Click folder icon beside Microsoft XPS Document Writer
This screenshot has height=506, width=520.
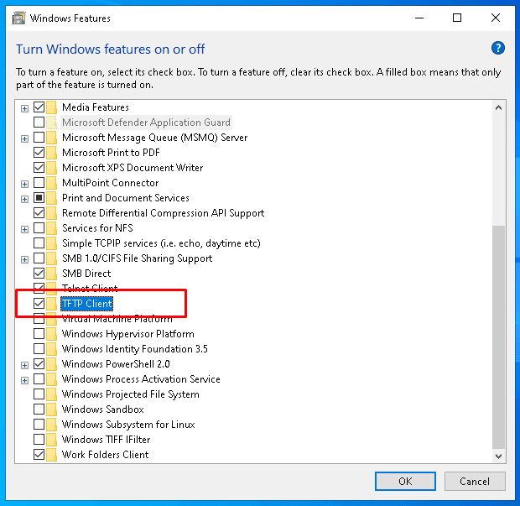(x=51, y=168)
